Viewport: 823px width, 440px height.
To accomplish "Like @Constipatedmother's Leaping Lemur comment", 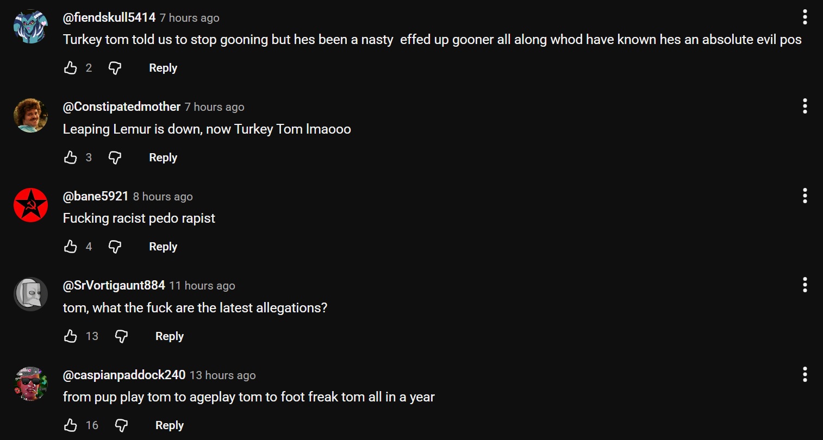I will click(70, 157).
